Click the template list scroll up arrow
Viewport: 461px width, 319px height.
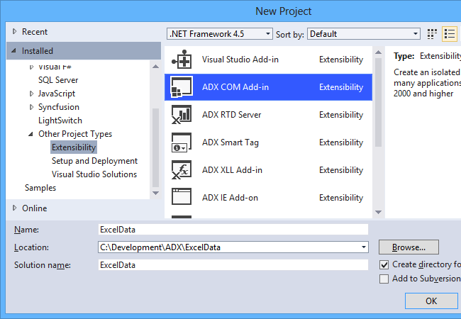(379, 52)
